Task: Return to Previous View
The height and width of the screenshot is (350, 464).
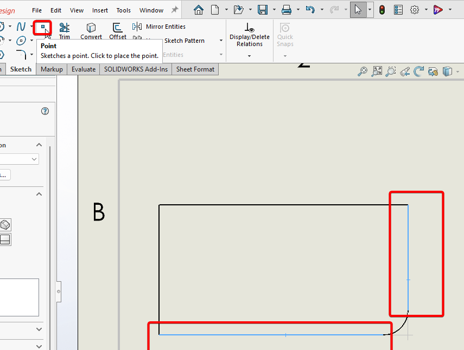Action: (x=405, y=72)
